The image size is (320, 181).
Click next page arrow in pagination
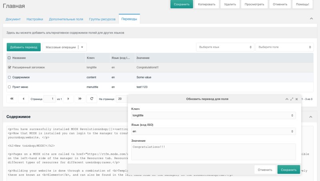pyautogui.click(x=69, y=99)
